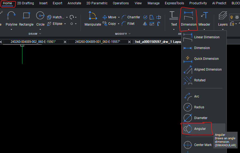Click the Rotate icon next to Chamfer
240x153 pixels.
point(145,17)
